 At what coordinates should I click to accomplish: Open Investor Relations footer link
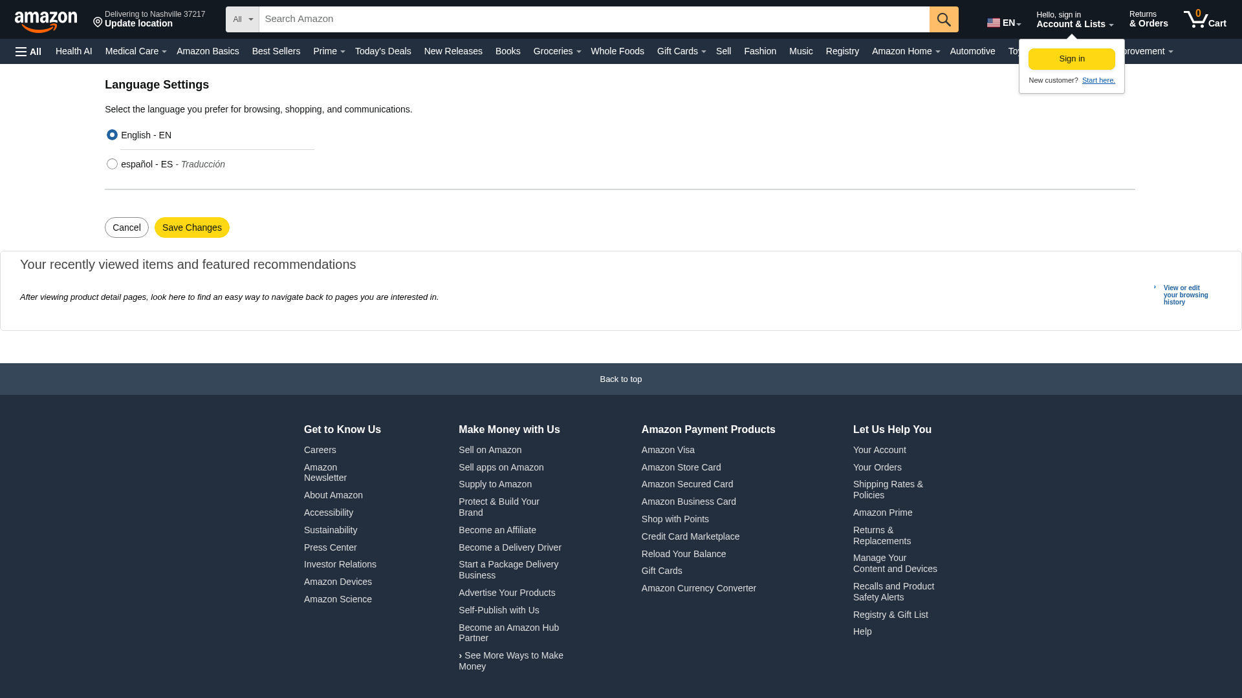tap(340, 564)
